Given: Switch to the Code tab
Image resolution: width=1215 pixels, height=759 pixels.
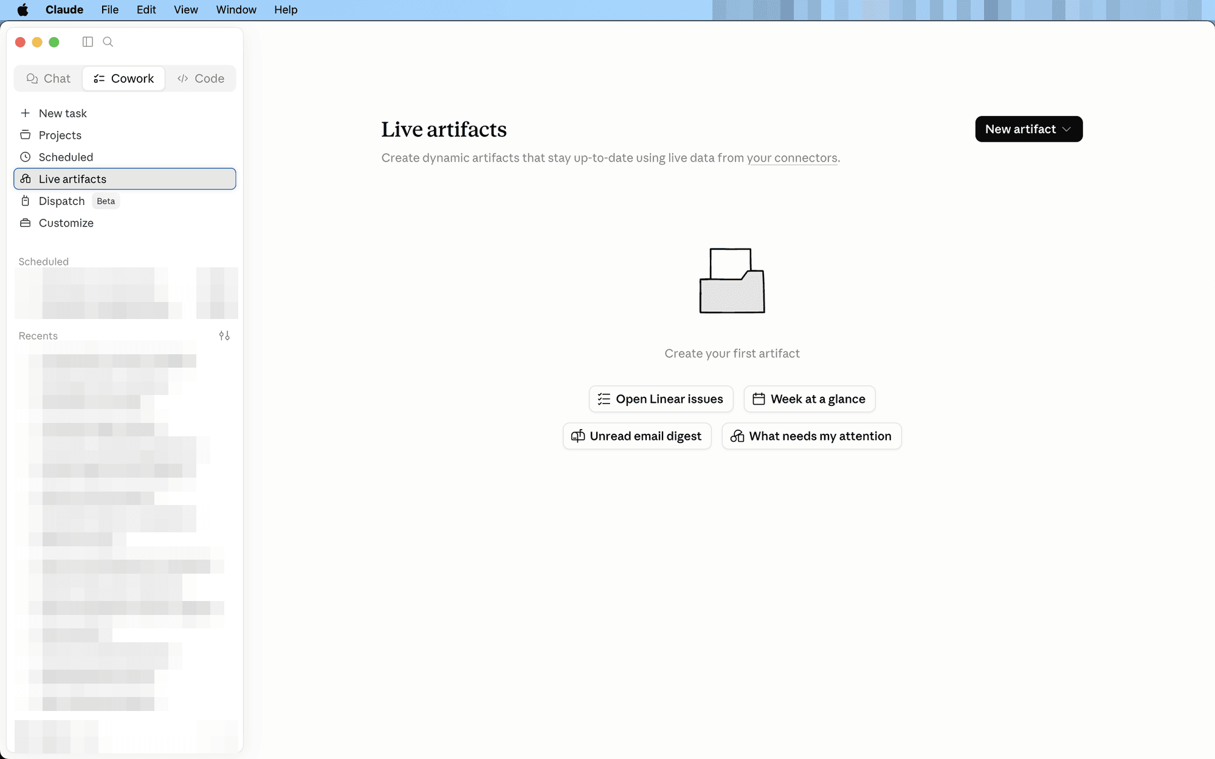Looking at the screenshot, I should point(201,78).
